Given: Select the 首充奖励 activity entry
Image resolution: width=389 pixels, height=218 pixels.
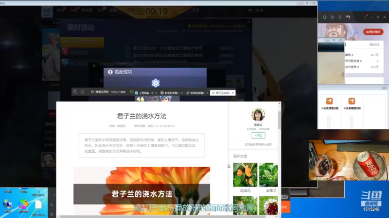Looking at the screenshot, I should pos(82,53).
